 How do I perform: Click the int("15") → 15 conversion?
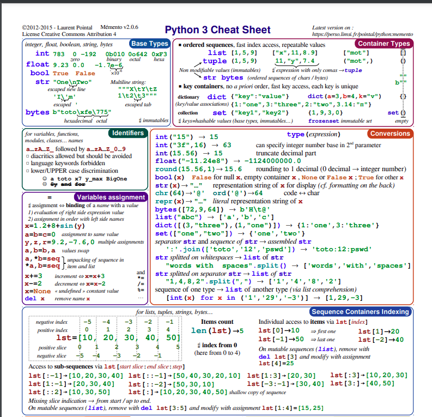click(186, 137)
